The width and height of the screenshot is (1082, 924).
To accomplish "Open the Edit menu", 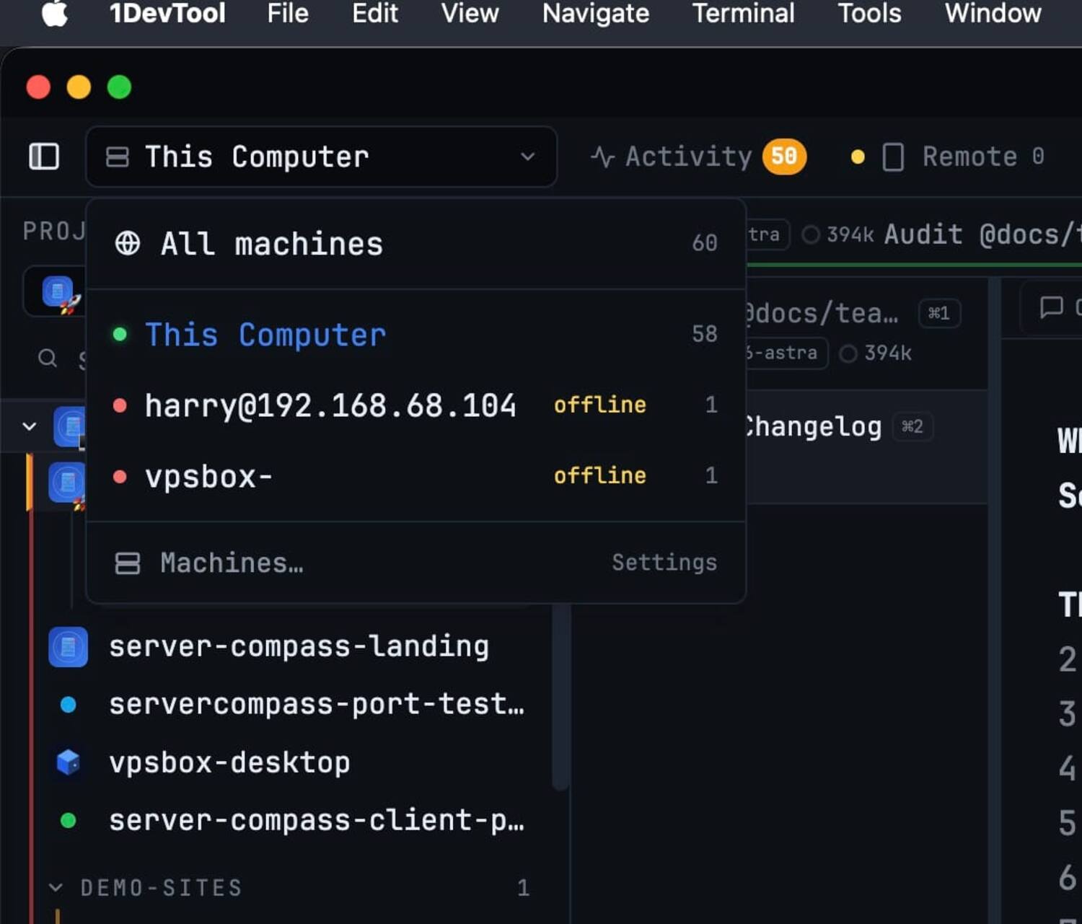I will point(375,14).
